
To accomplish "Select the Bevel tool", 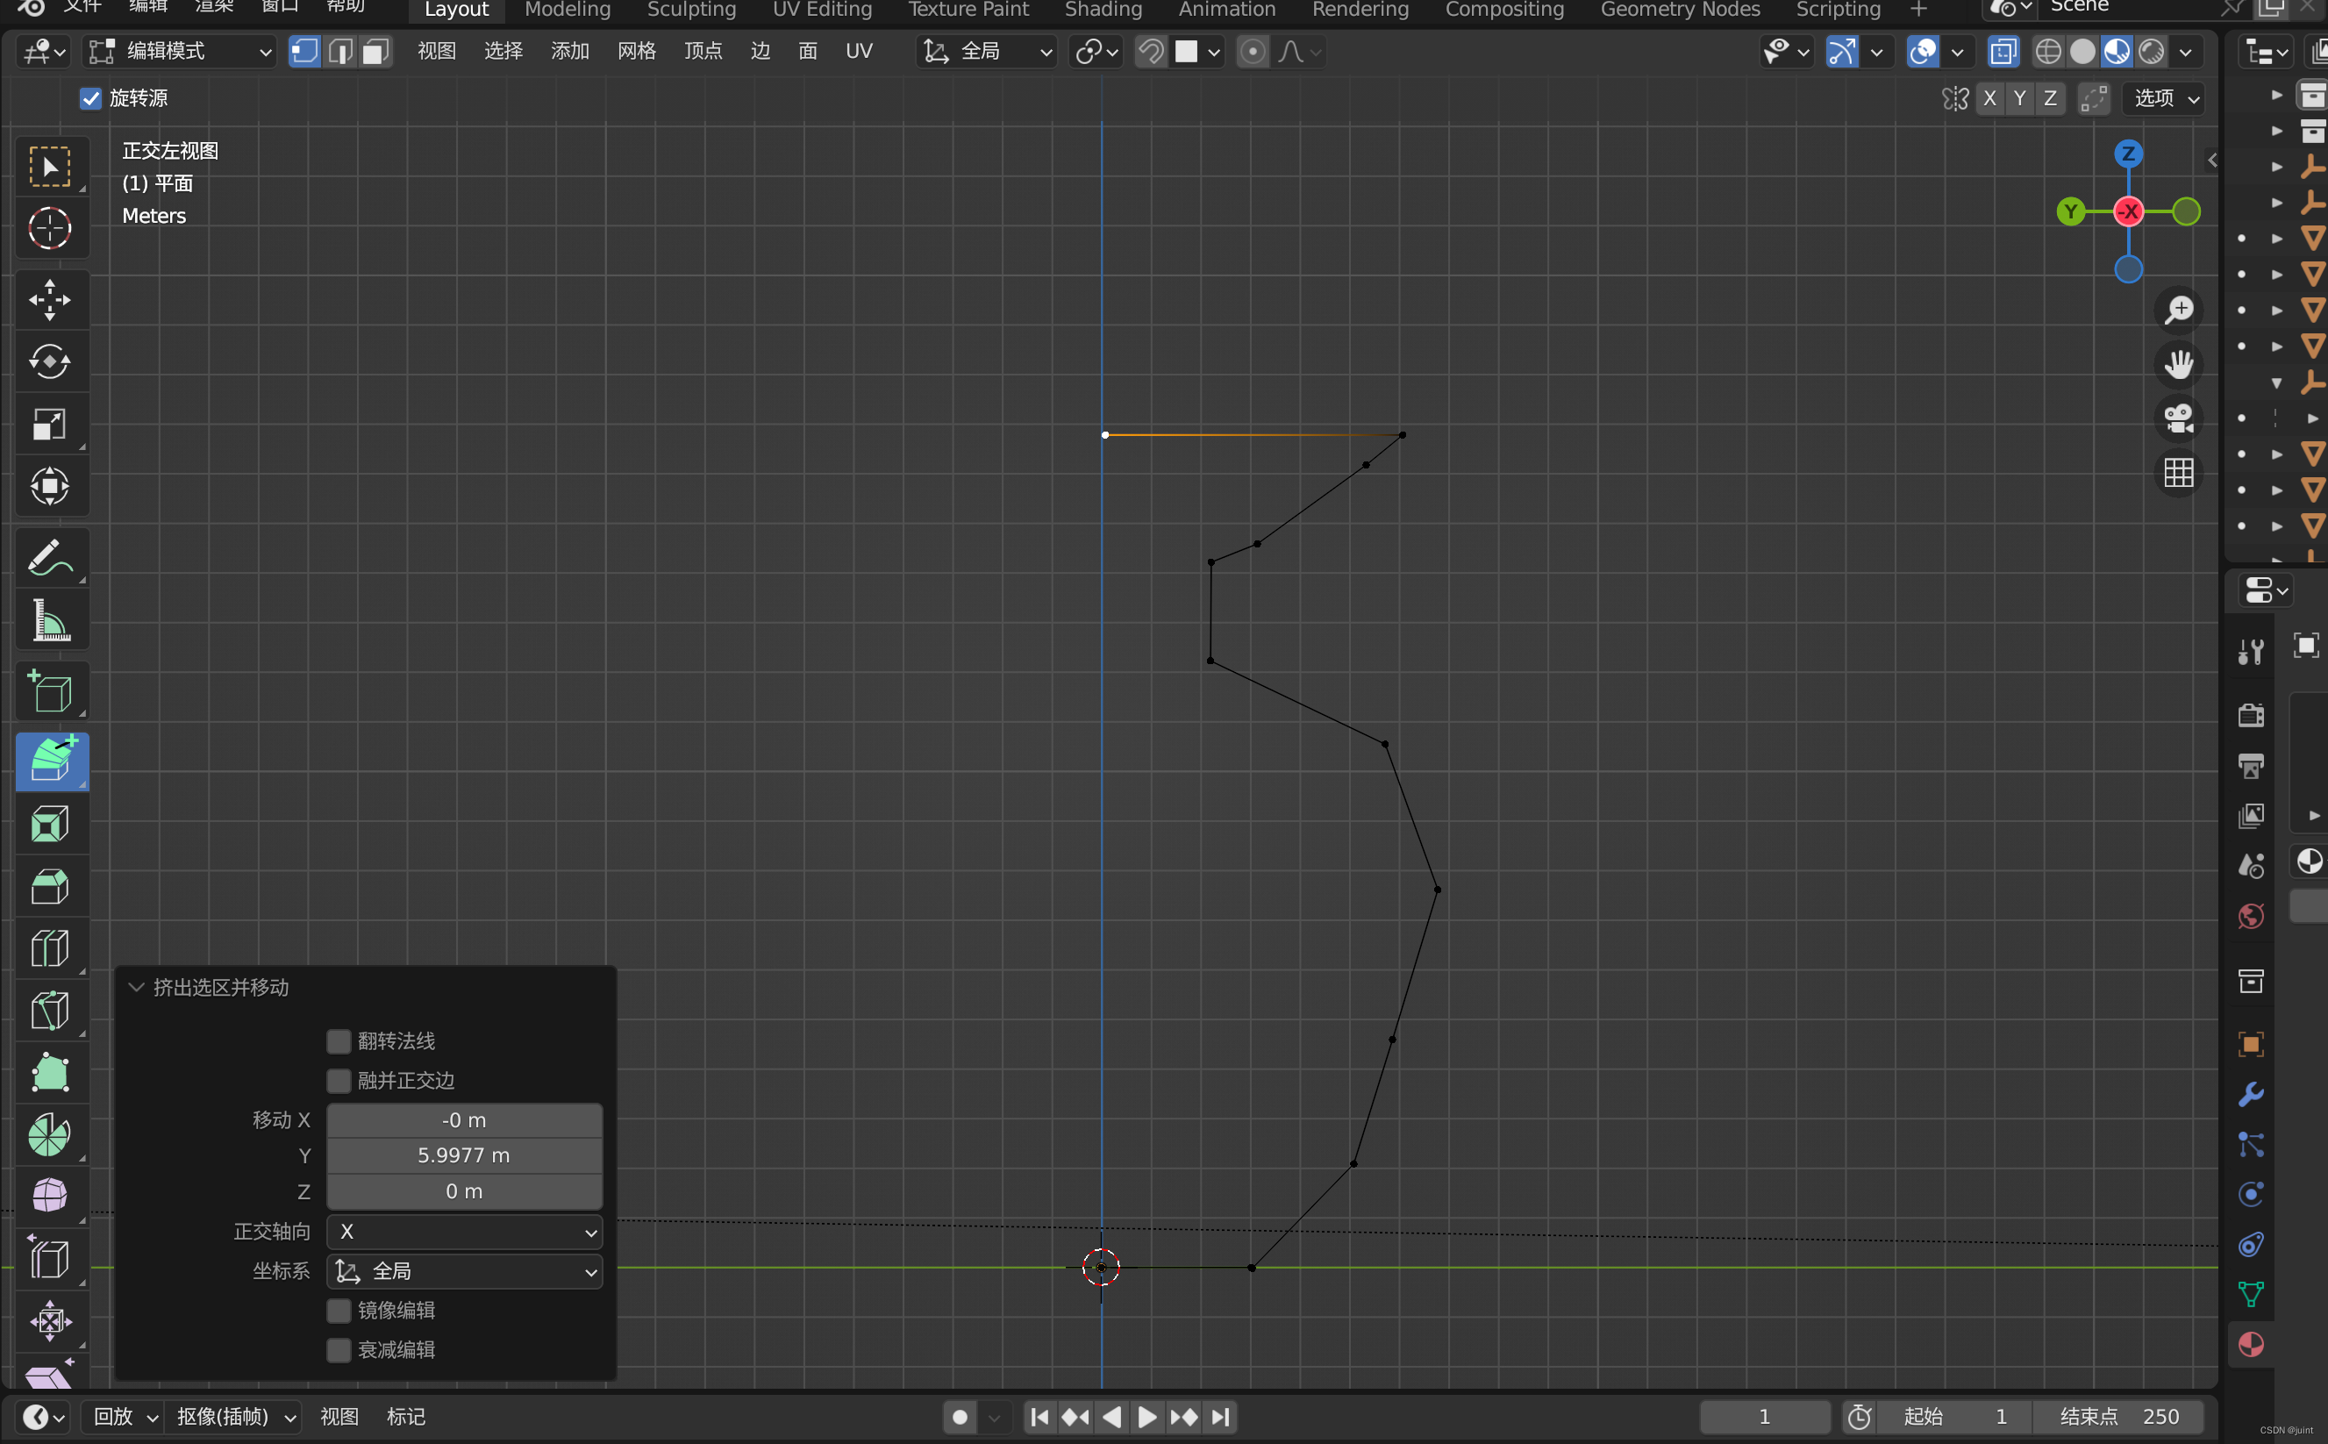I will 50,886.
